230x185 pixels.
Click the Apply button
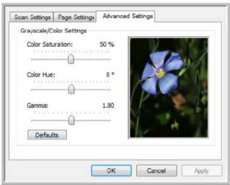click(x=202, y=170)
